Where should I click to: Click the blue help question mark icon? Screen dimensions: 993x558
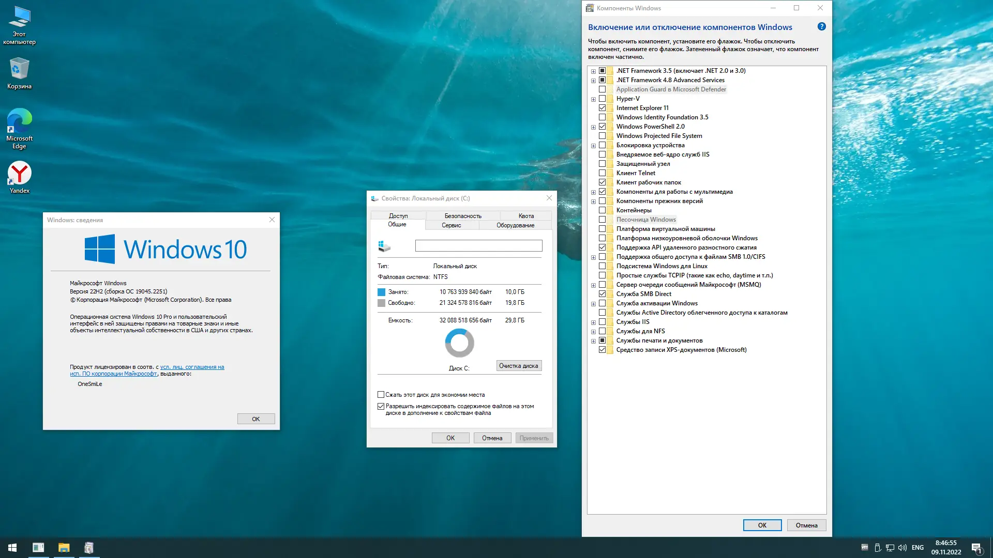coord(821,27)
